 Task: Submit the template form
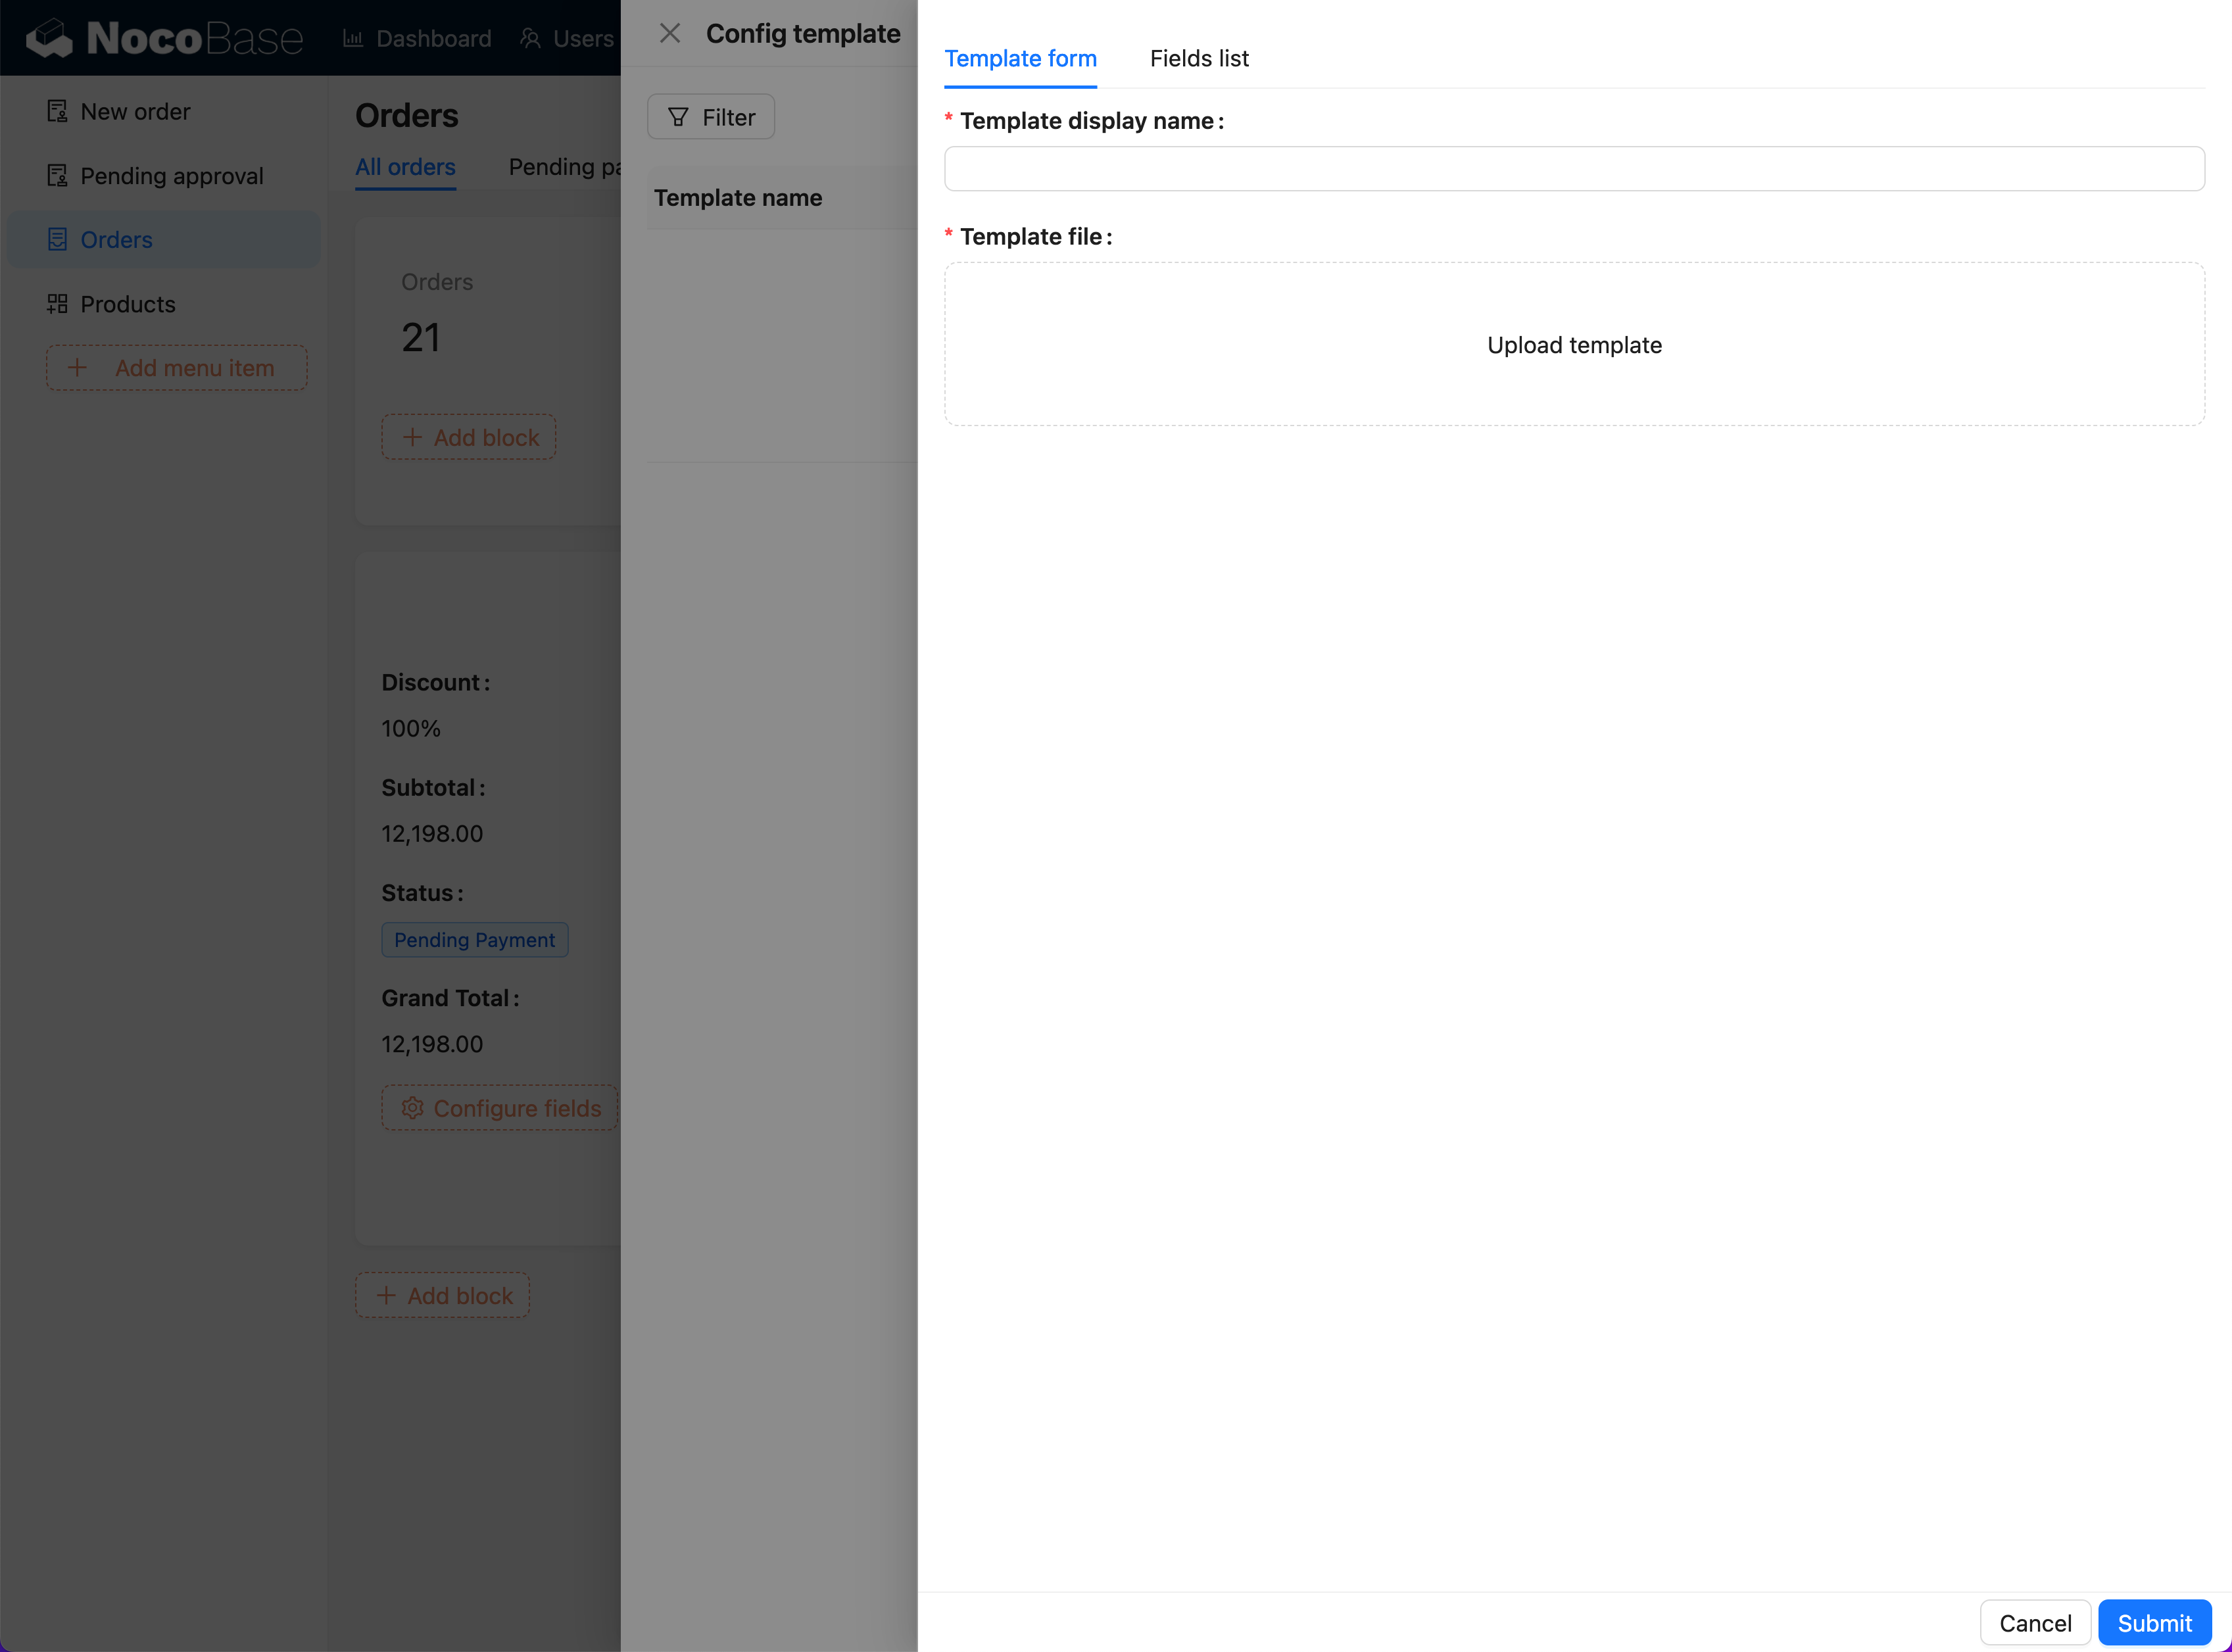click(2155, 1622)
